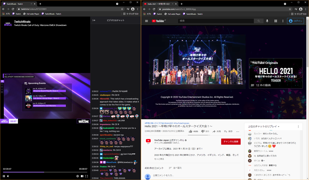Go to YouTube home via logo
309x180 pixels.
158,21
